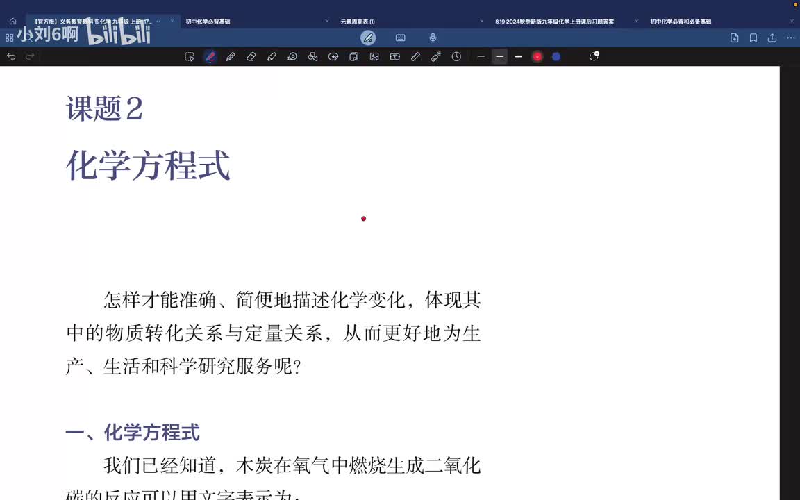Image resolution: width=800 pixels, height=500 pixels.
Task: Close the 初中化学必背基础 tab
Action: tap(327, 22)
